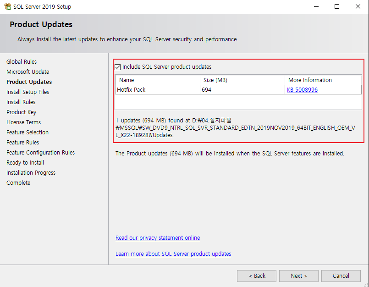
Task: Select Global Rules step in sidebar
Action: pos(22,62)
